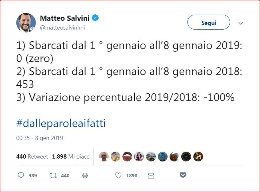This screenshot has width=260, height=192.
Task: View the 440 Retweet list
Action: coord(32,156)
